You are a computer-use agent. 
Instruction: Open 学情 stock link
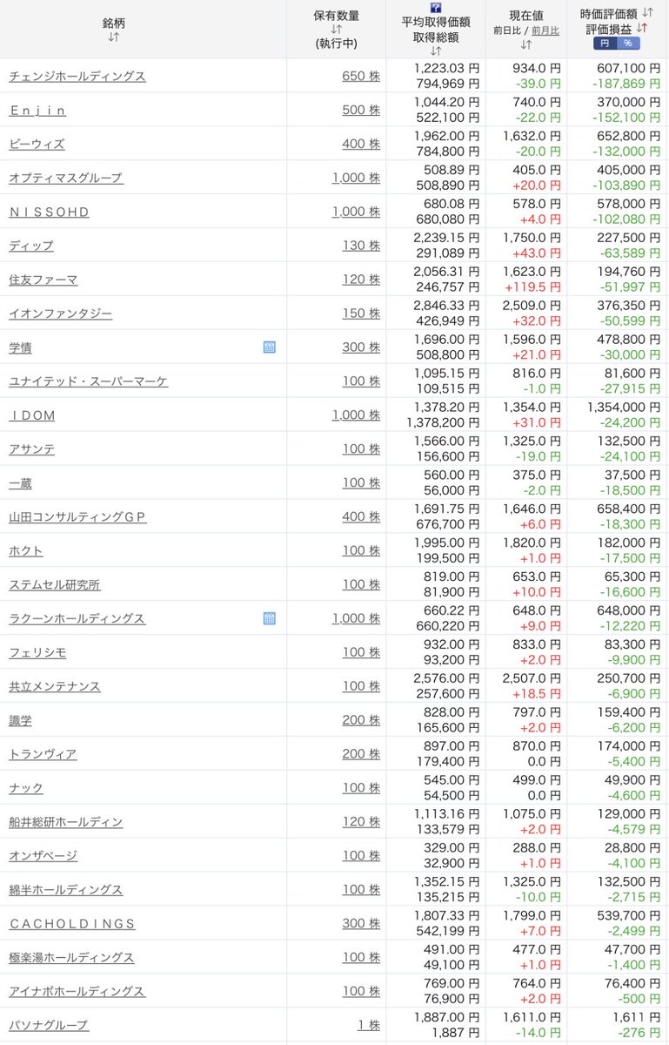pyautogui.click(x=20, y=347)
